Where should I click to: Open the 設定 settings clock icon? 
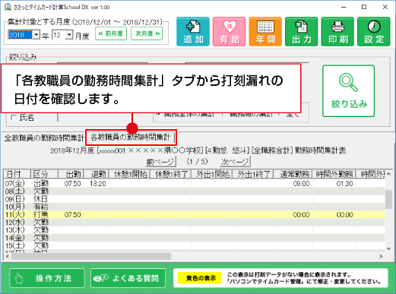coord(374,32)
